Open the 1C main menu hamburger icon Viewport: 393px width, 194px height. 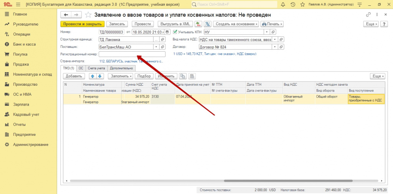point(18,5)
